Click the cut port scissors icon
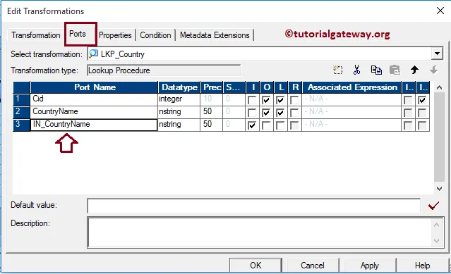 (356, 70)
